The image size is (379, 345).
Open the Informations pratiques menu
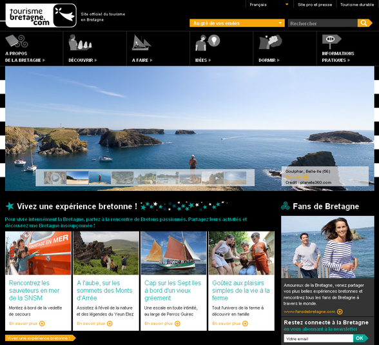tap(338, 57)
